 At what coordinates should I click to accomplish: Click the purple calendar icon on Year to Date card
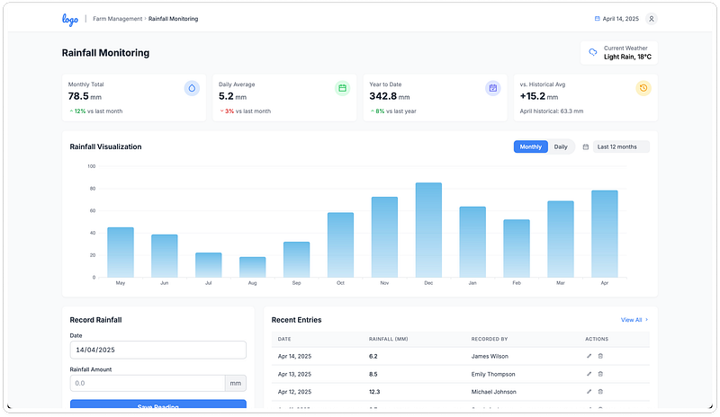tap(492, 88)
